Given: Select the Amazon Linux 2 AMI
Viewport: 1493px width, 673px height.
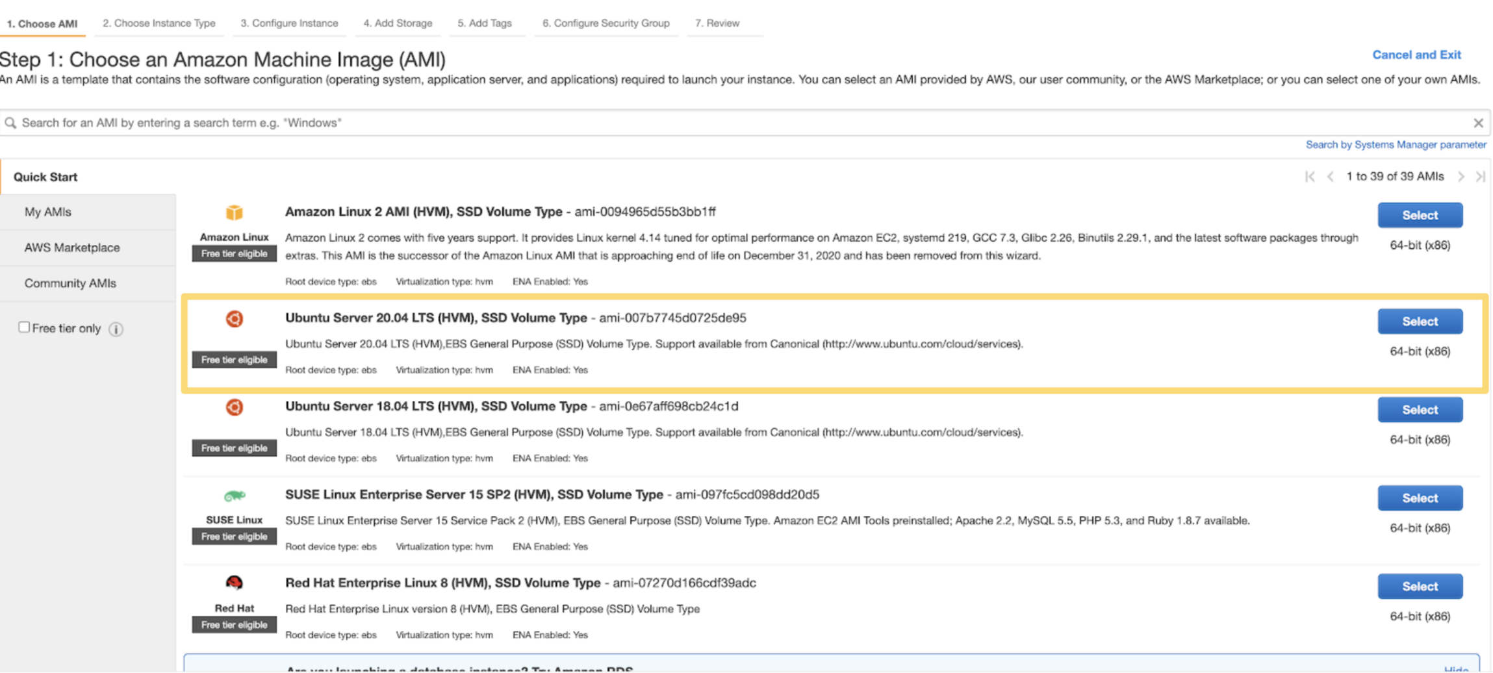Looking at the screenshot, I should (1420, 215).
